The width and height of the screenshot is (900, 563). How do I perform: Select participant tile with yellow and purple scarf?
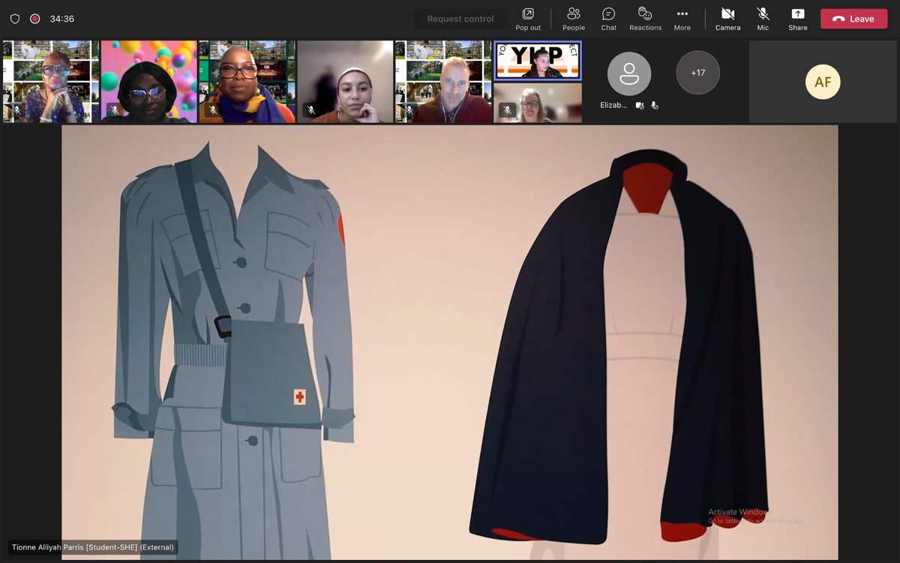coord(247,82)
